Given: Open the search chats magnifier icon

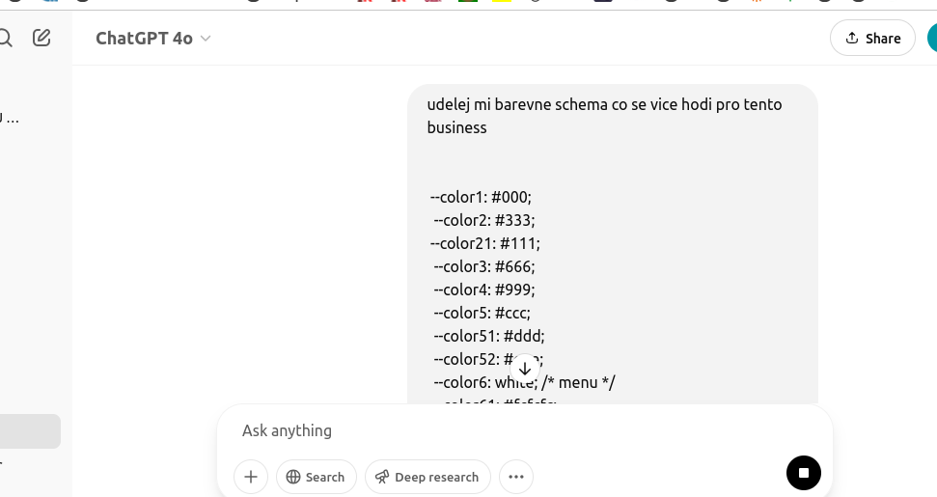Looking at the screenshot, I should 5,39.
